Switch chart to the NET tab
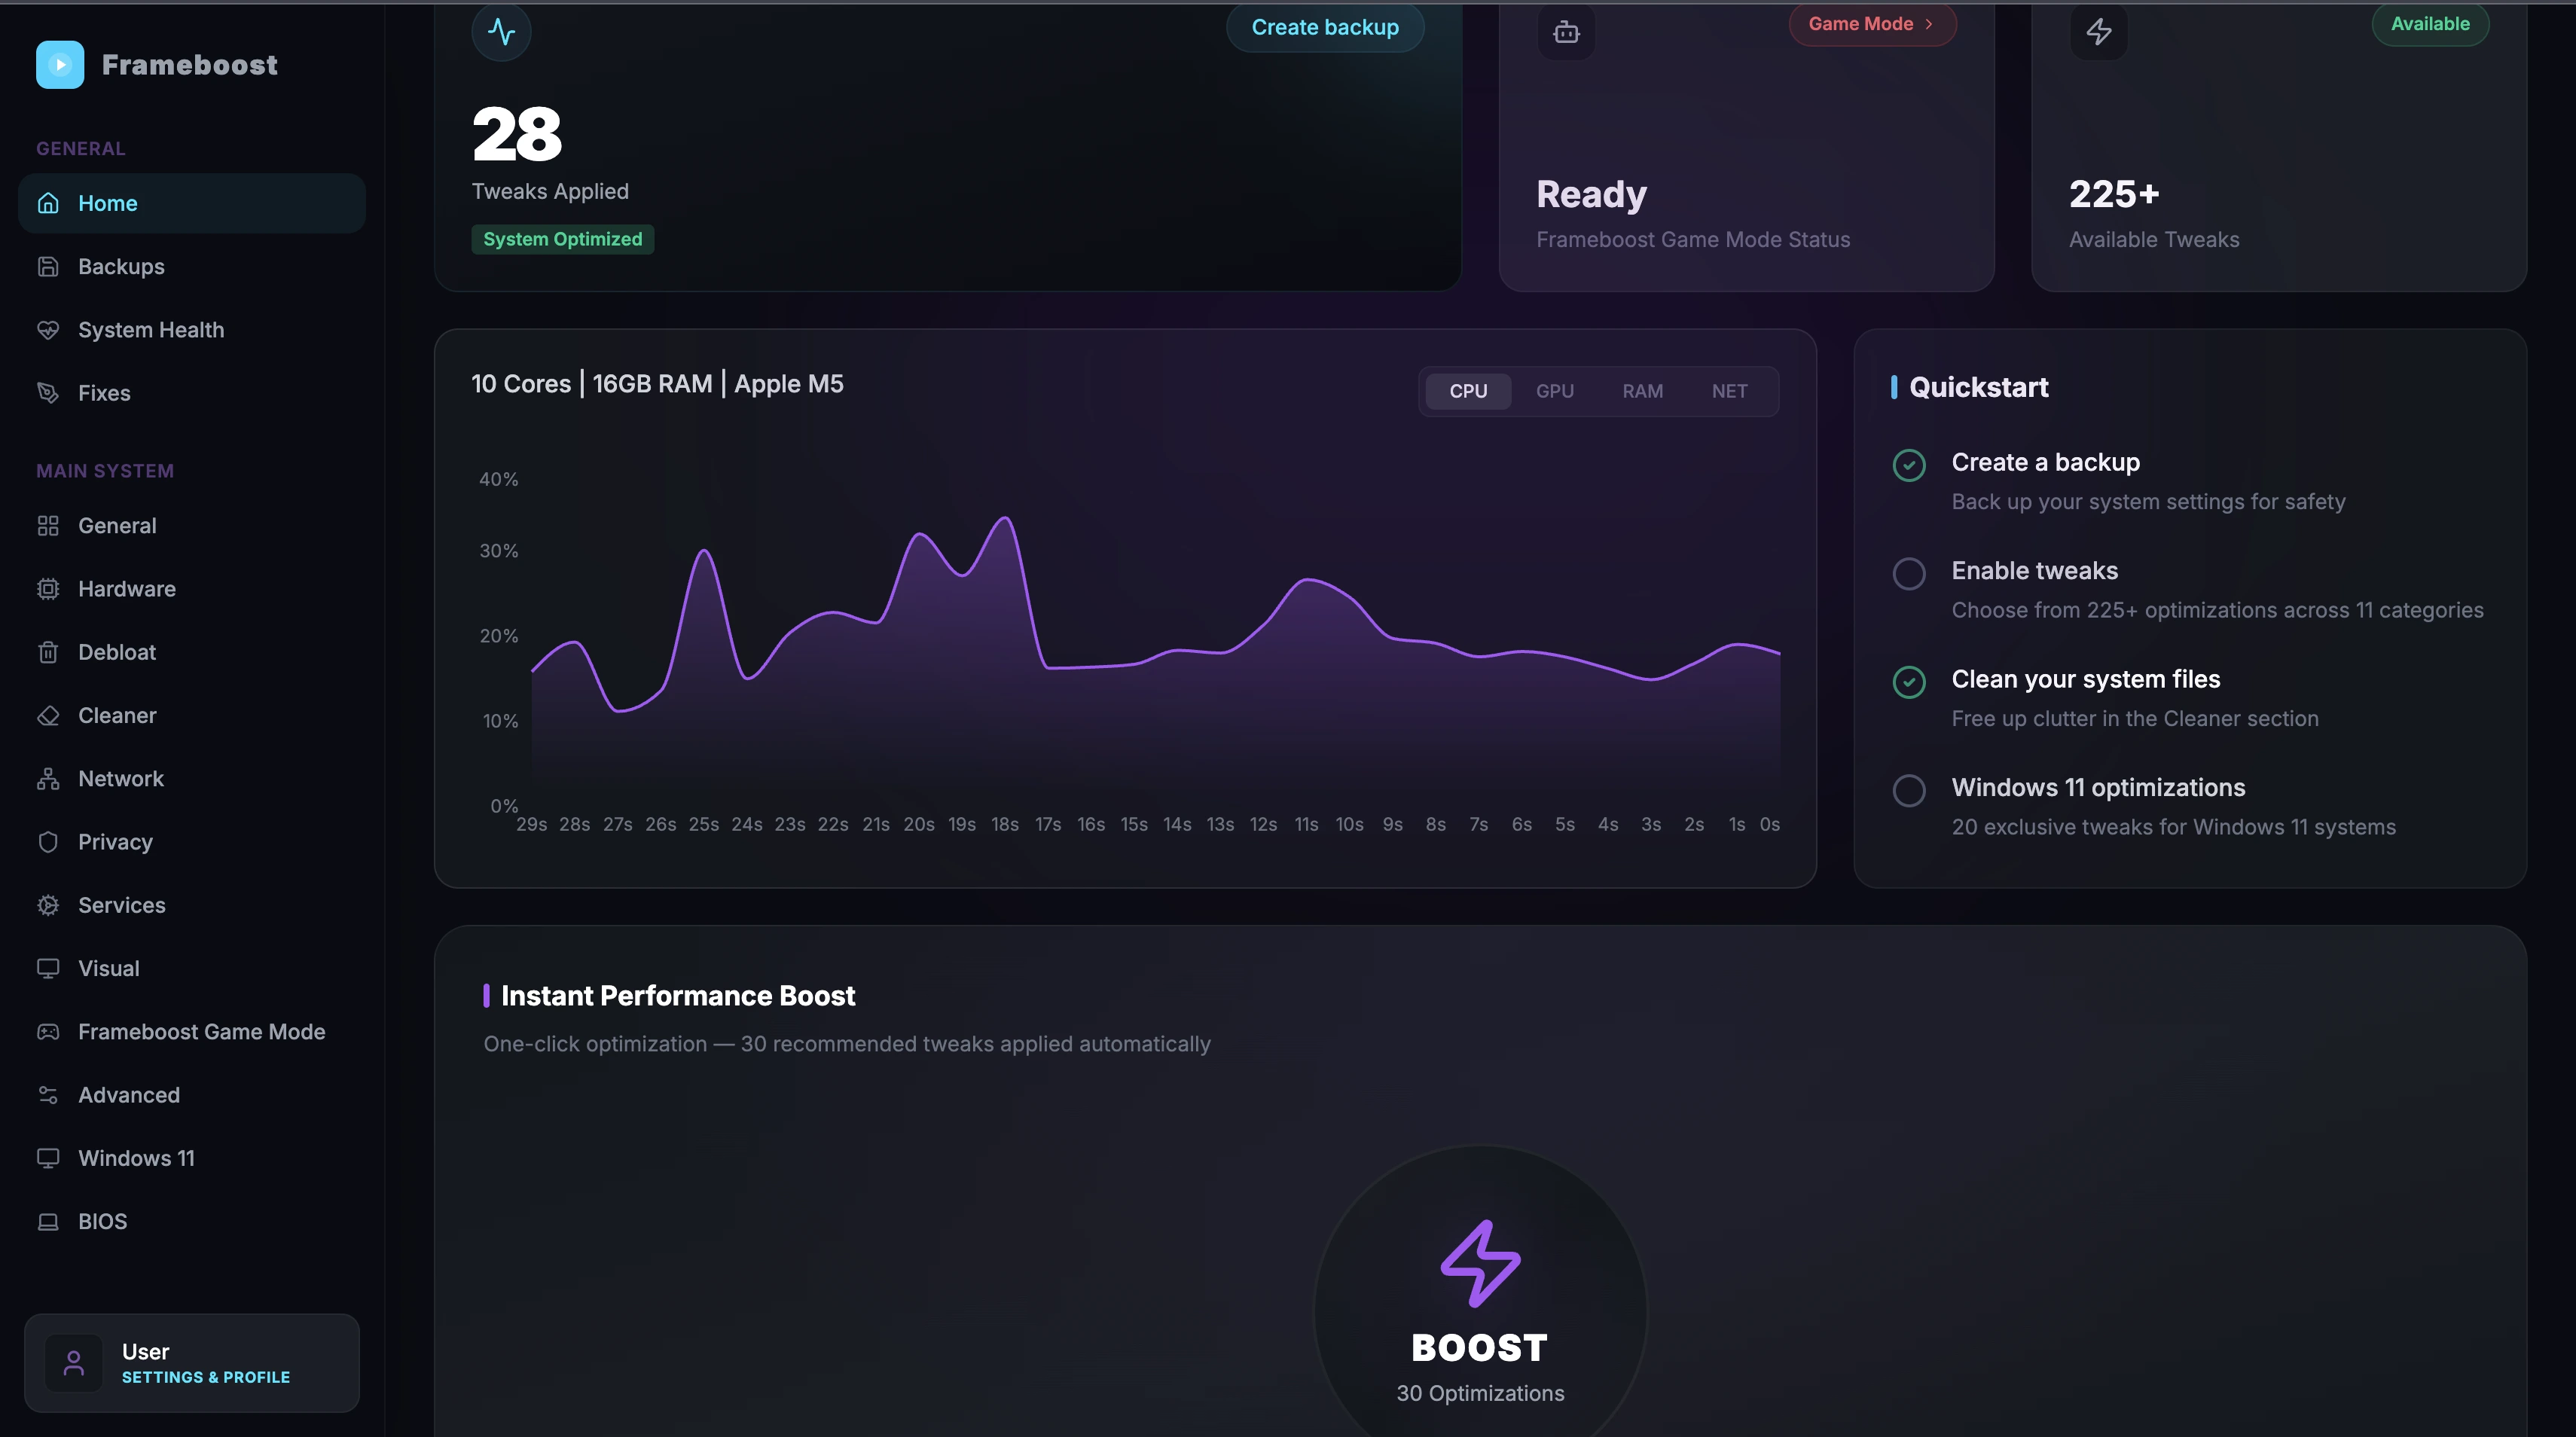 tap(1729, 391)
